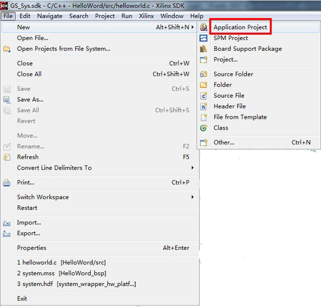Click the Refresh icon
321x307 pixels.
coord(7,157)
